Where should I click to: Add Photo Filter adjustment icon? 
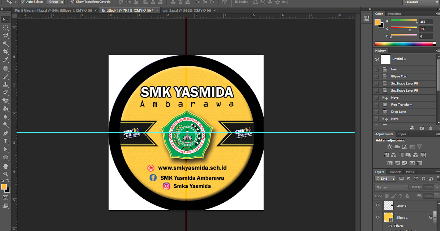click(x=408, y=155)
